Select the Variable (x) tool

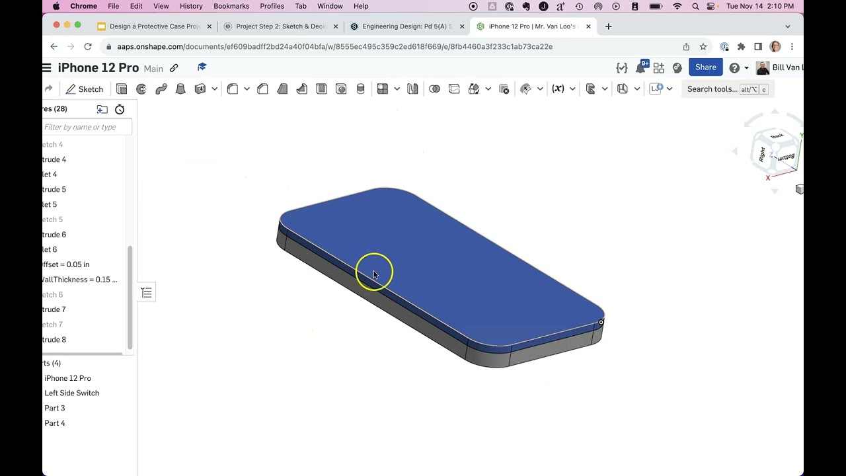point(558,89)
